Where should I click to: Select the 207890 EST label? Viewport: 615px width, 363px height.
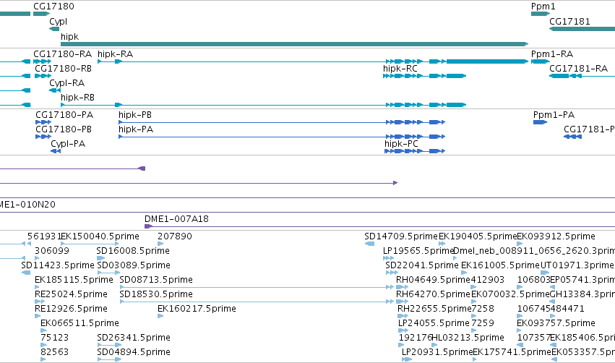tap(175, 236)
